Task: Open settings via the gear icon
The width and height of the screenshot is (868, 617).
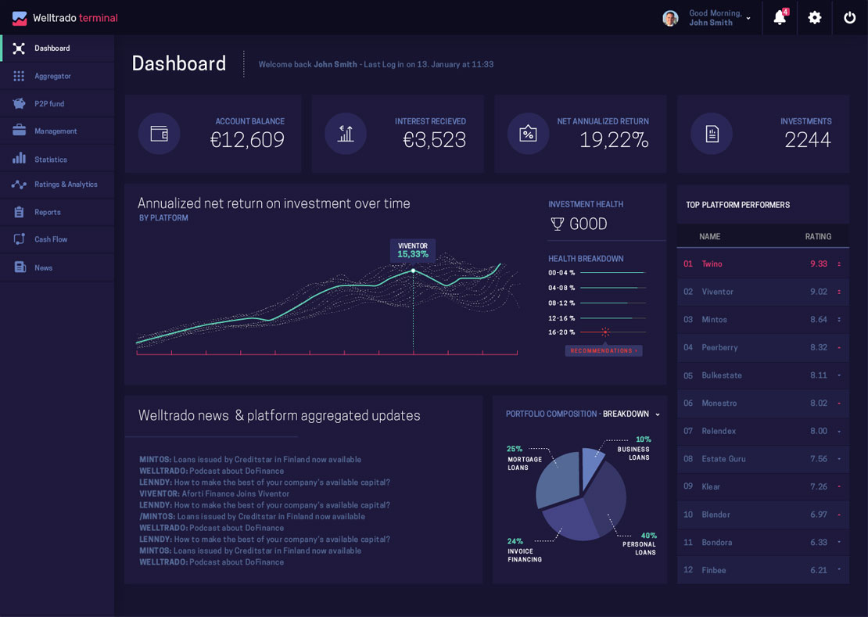Action: tap(815, 18)
